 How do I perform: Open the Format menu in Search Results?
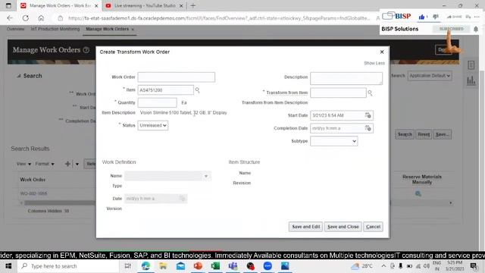[x=45, y=164]
